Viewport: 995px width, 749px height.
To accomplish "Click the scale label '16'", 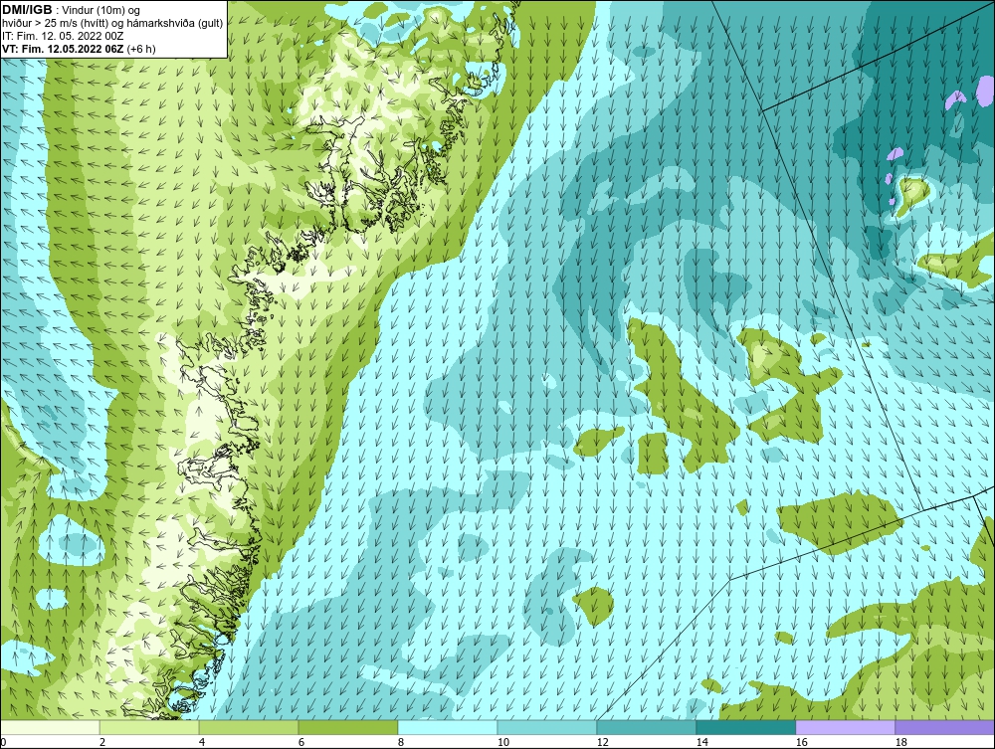I will [801, 742].
